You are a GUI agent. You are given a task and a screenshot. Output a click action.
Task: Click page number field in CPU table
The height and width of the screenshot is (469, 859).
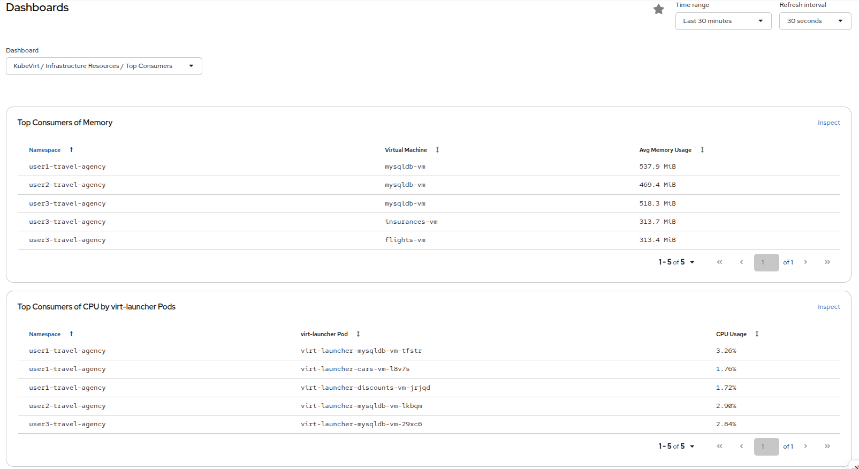coord(766,447)
